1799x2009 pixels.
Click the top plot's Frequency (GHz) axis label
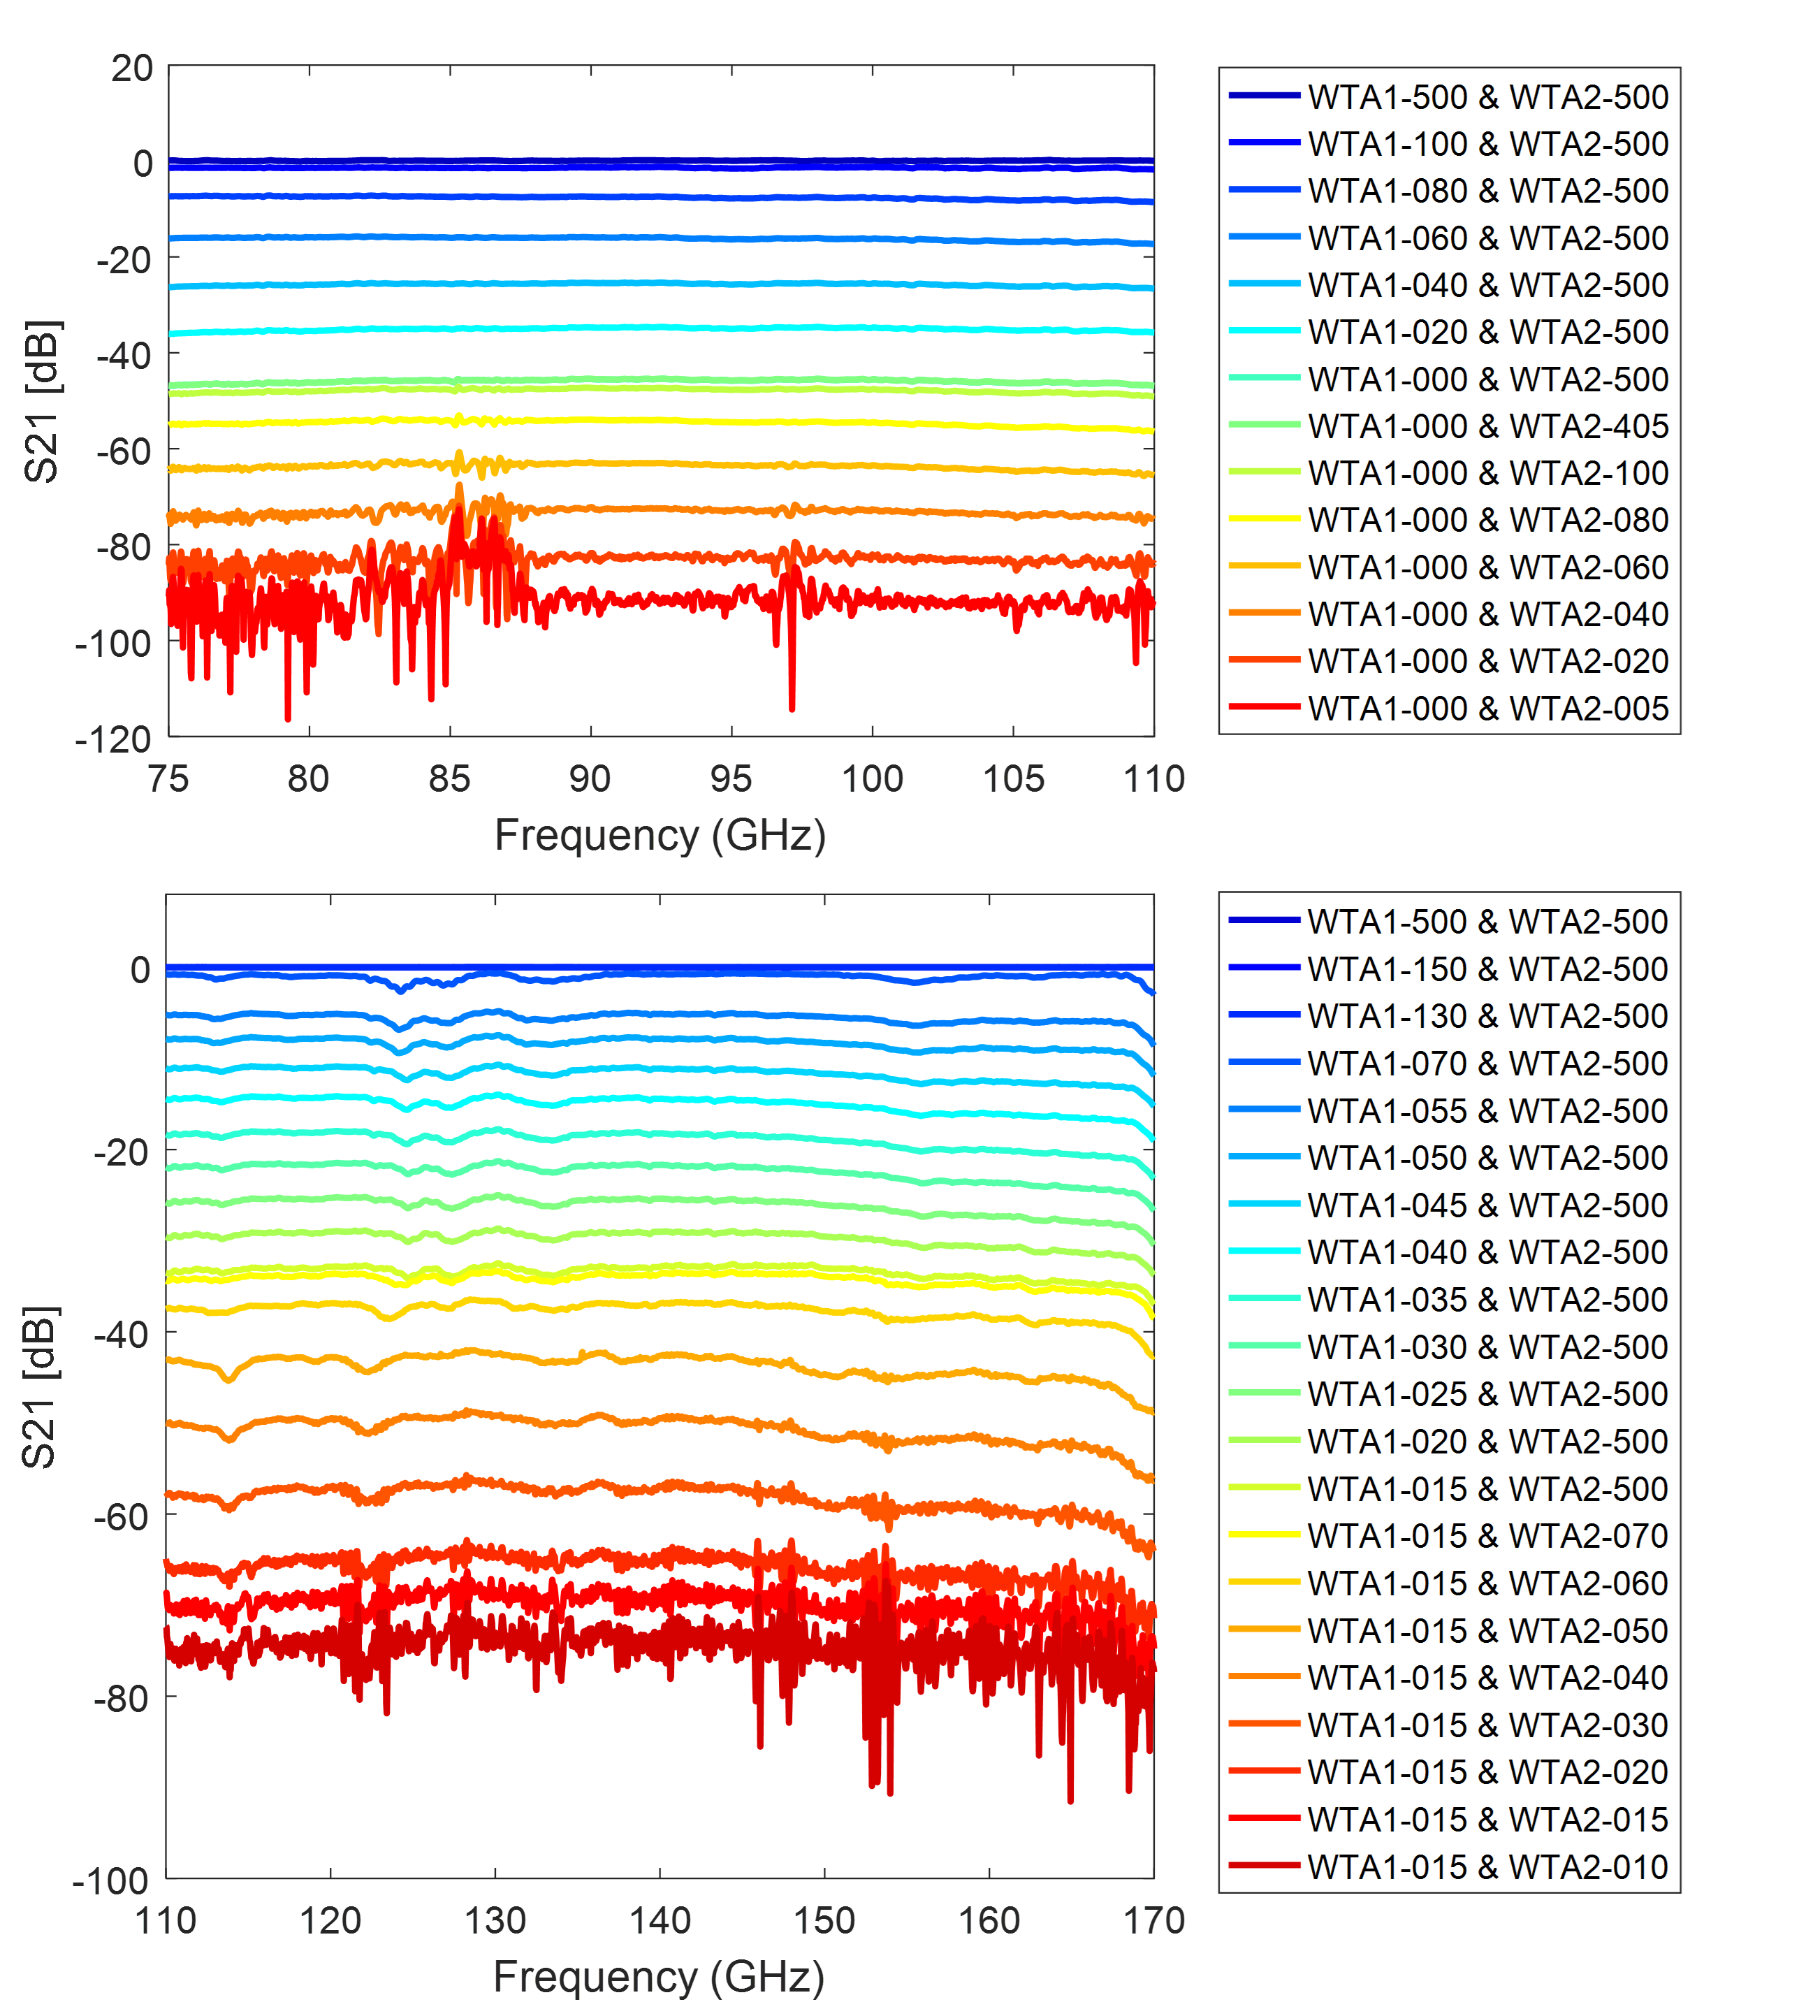pos(660,836)
